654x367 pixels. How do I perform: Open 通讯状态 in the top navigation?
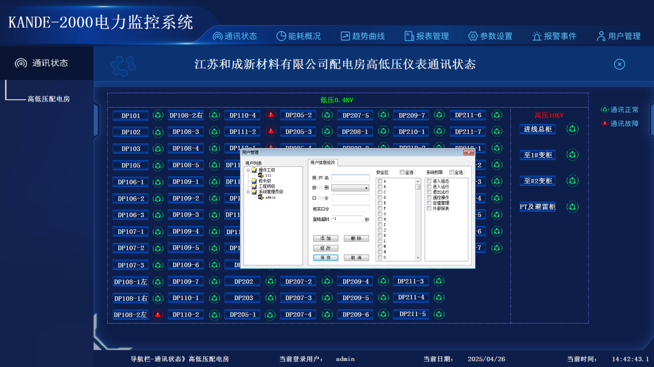point(235,36)
